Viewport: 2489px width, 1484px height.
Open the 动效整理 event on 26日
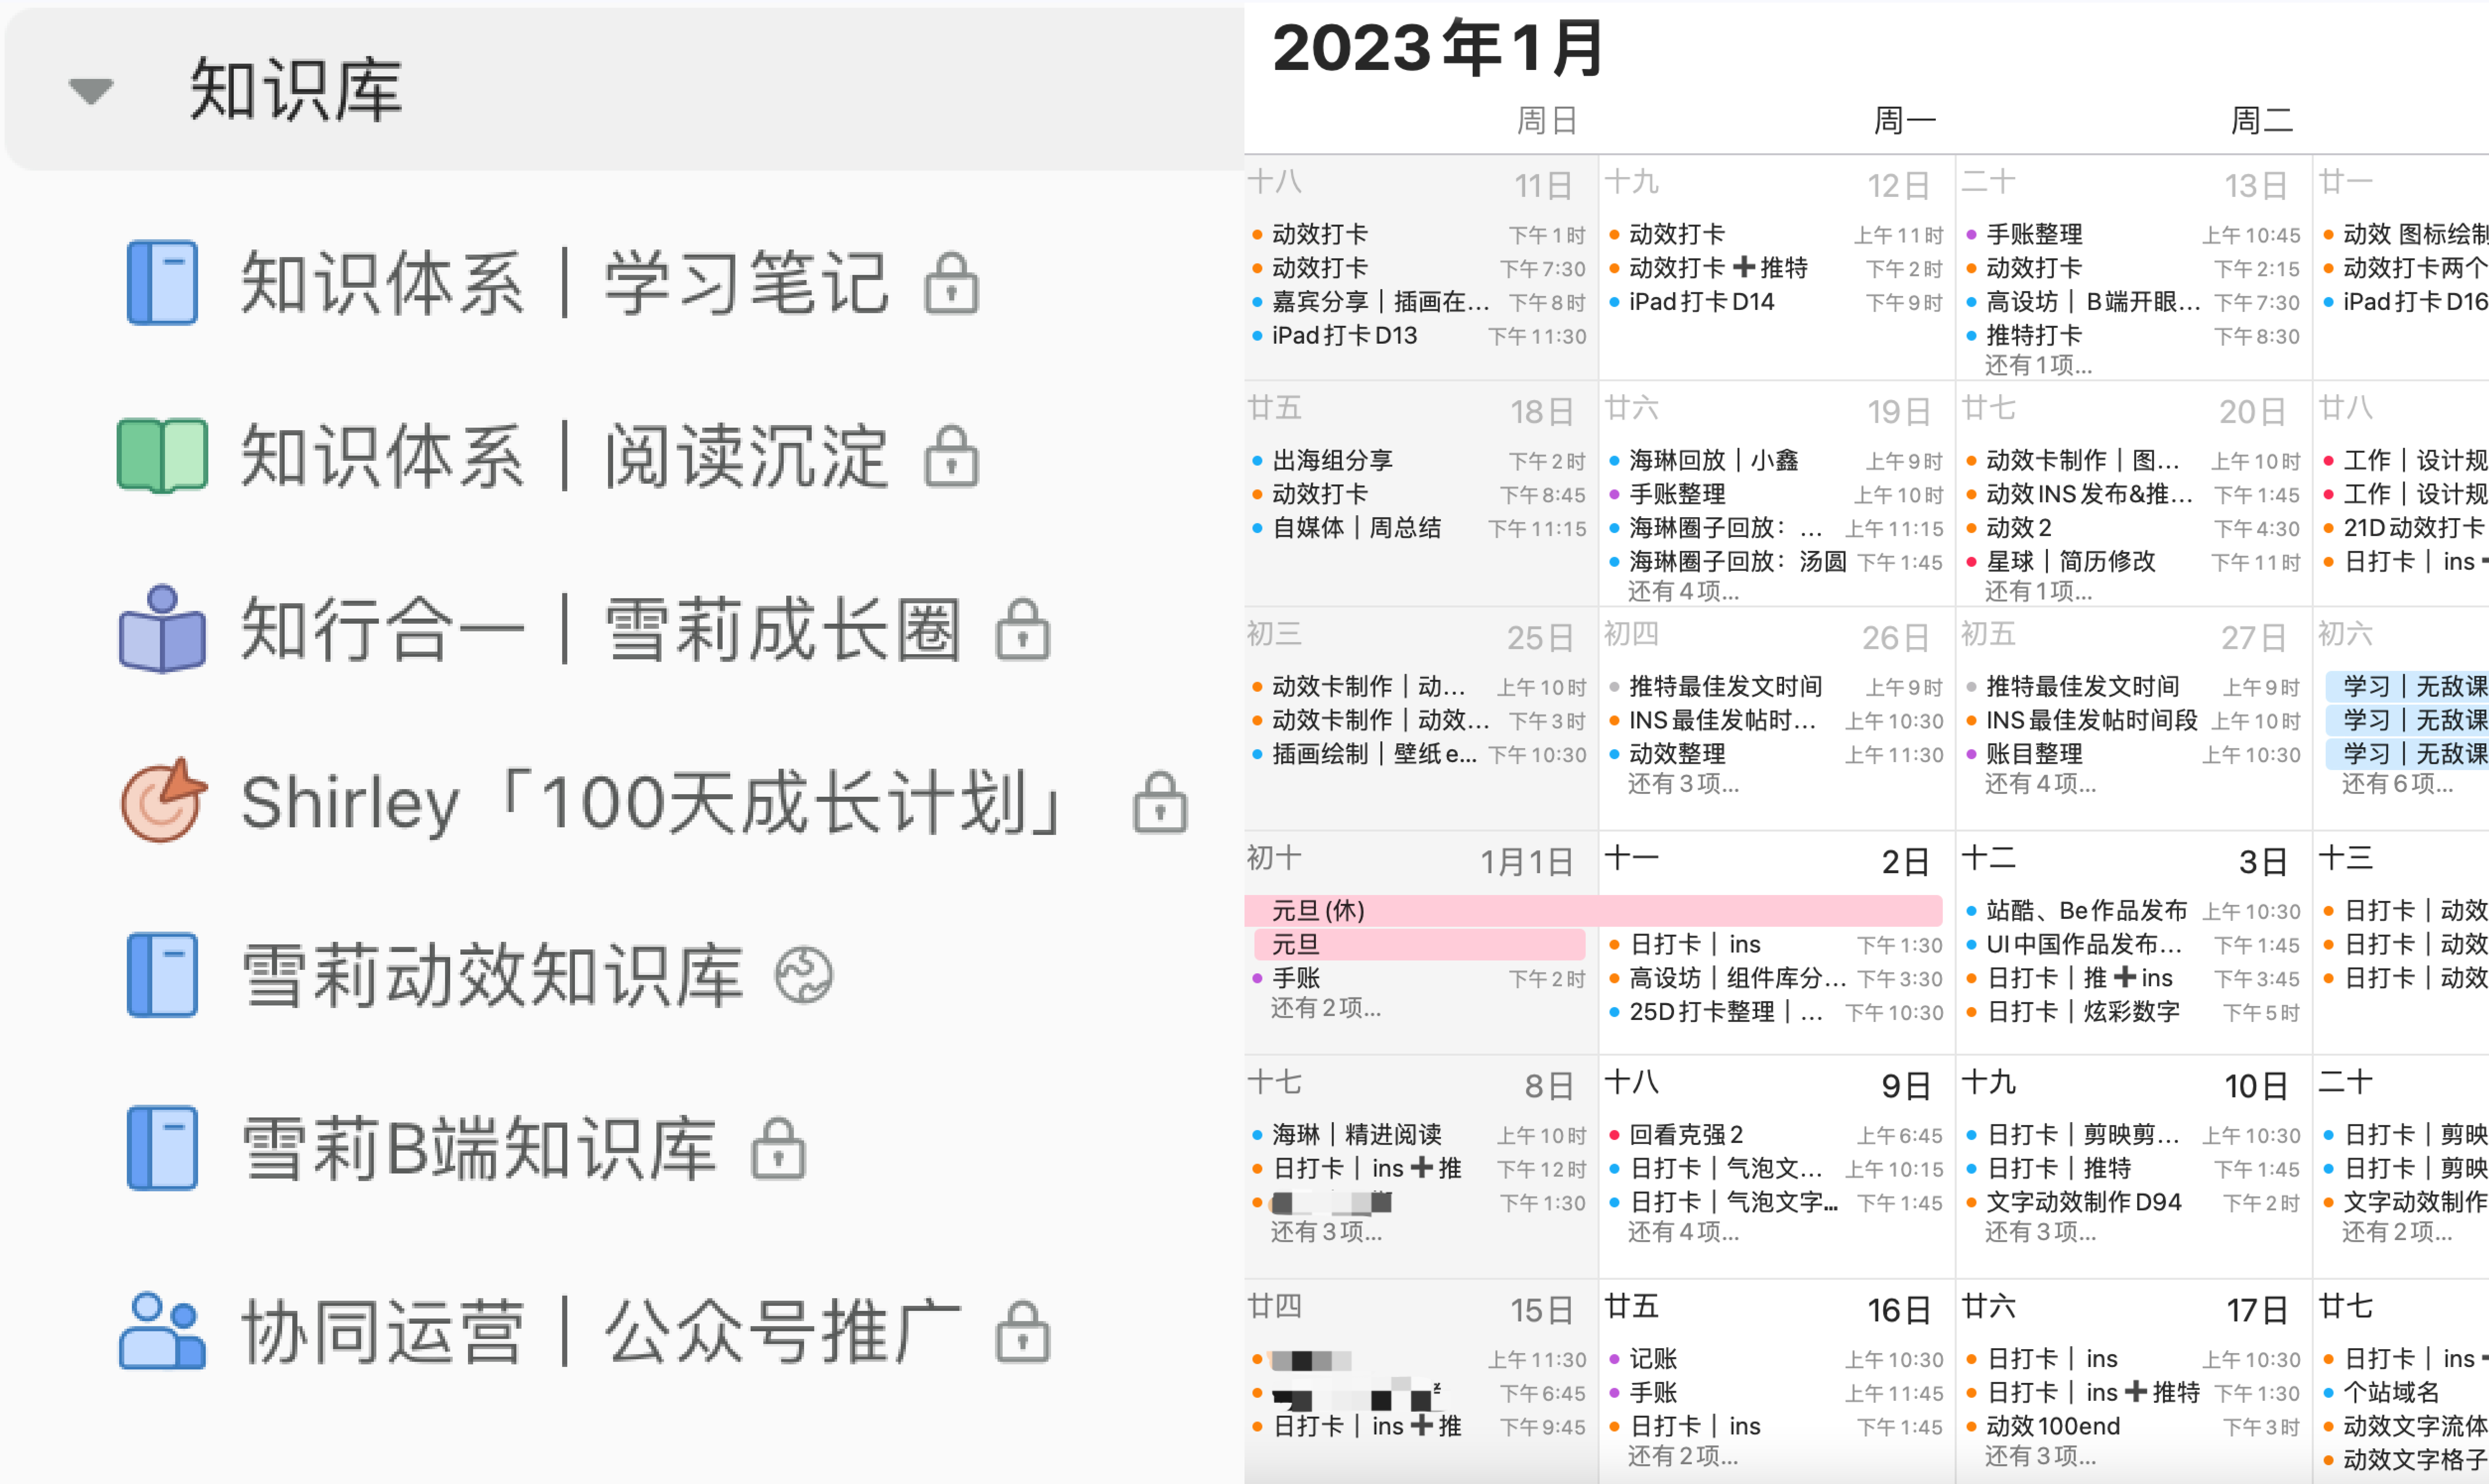1777,754
